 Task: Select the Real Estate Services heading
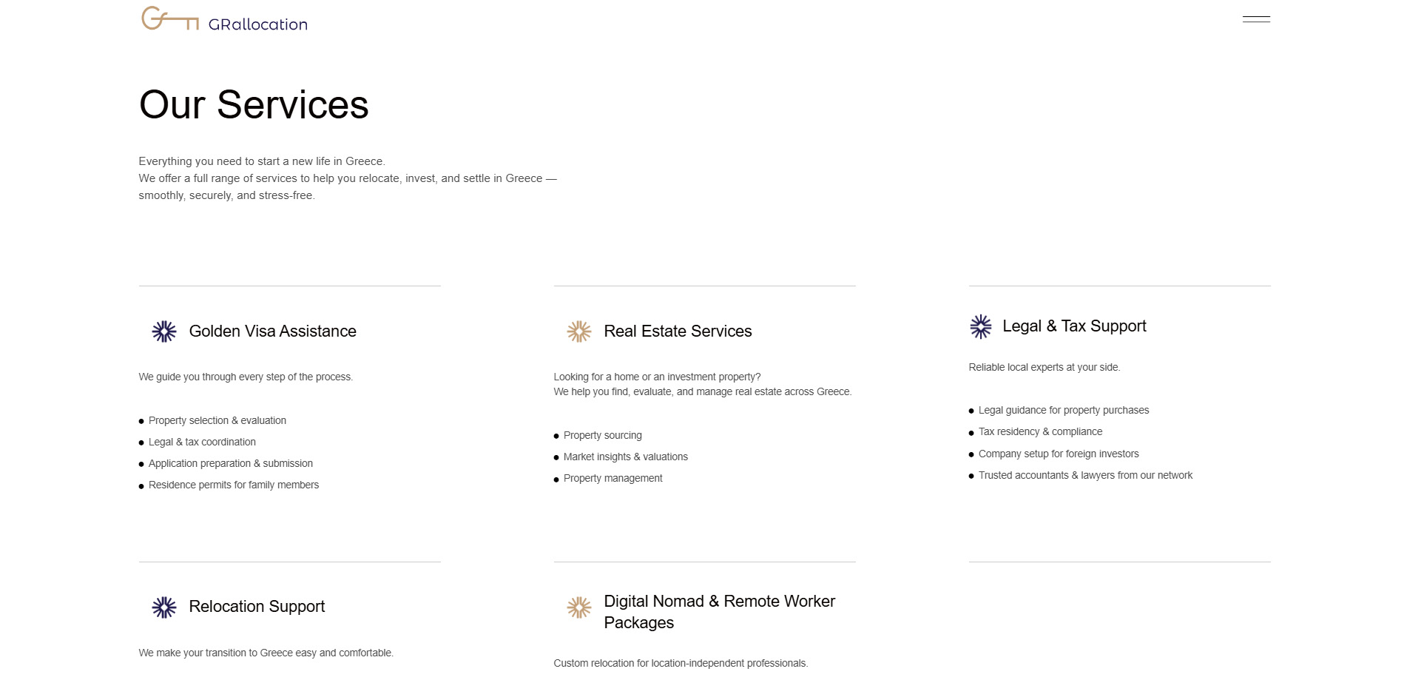(678, 331)
